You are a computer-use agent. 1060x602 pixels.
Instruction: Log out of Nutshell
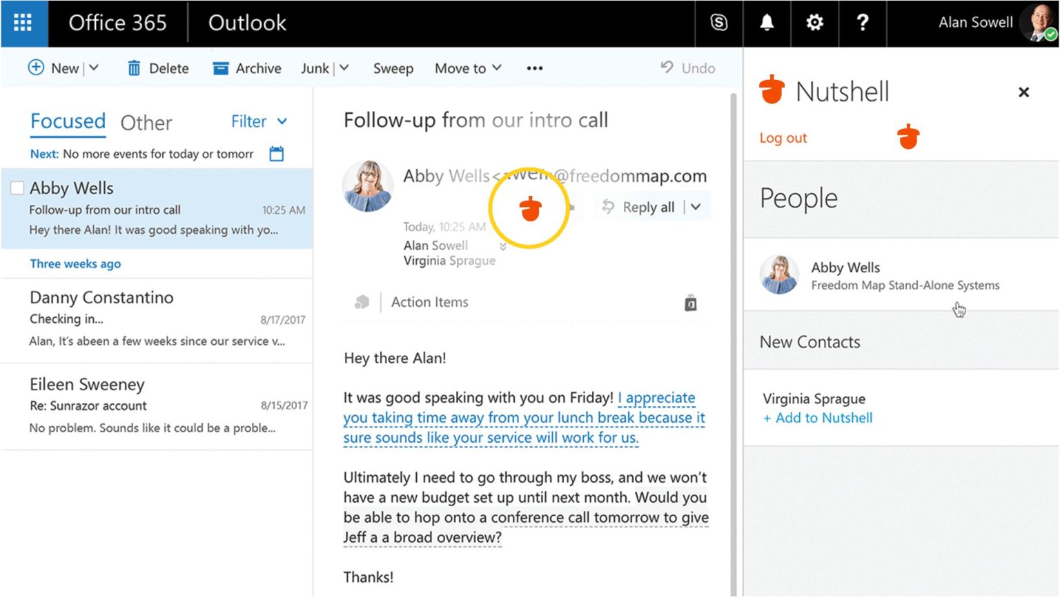tap(783, 137)
